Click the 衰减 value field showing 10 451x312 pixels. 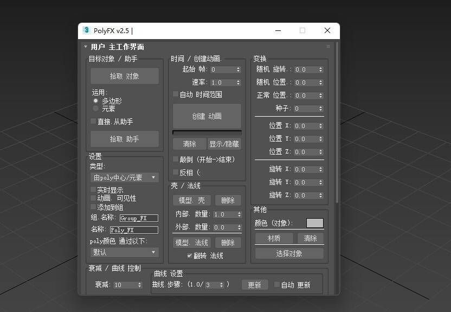tap(125, 285)
